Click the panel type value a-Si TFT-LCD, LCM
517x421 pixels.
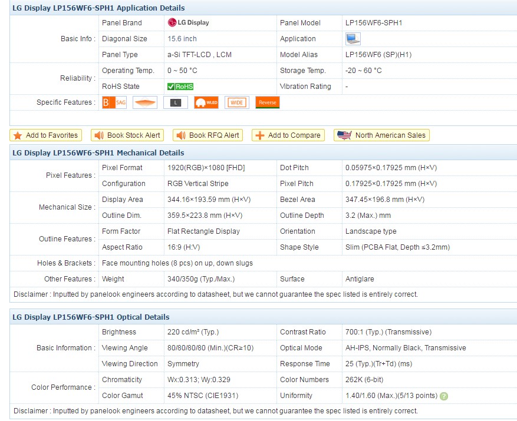[199, 55]
